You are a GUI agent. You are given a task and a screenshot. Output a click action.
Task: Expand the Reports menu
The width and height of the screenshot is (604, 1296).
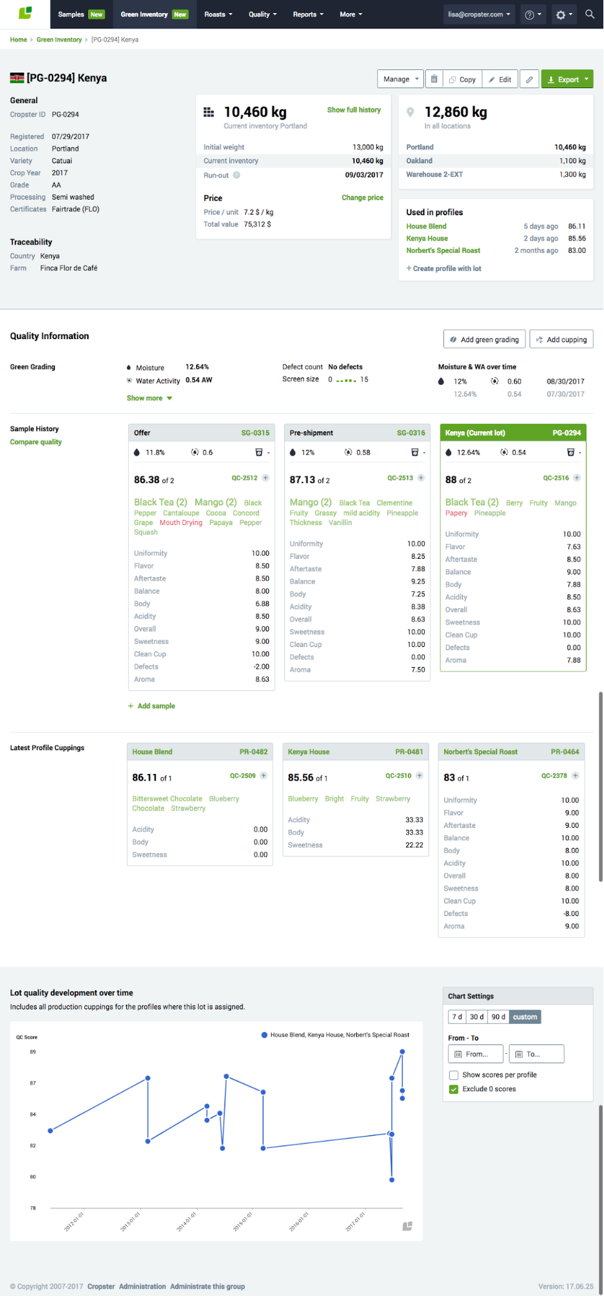308,14
